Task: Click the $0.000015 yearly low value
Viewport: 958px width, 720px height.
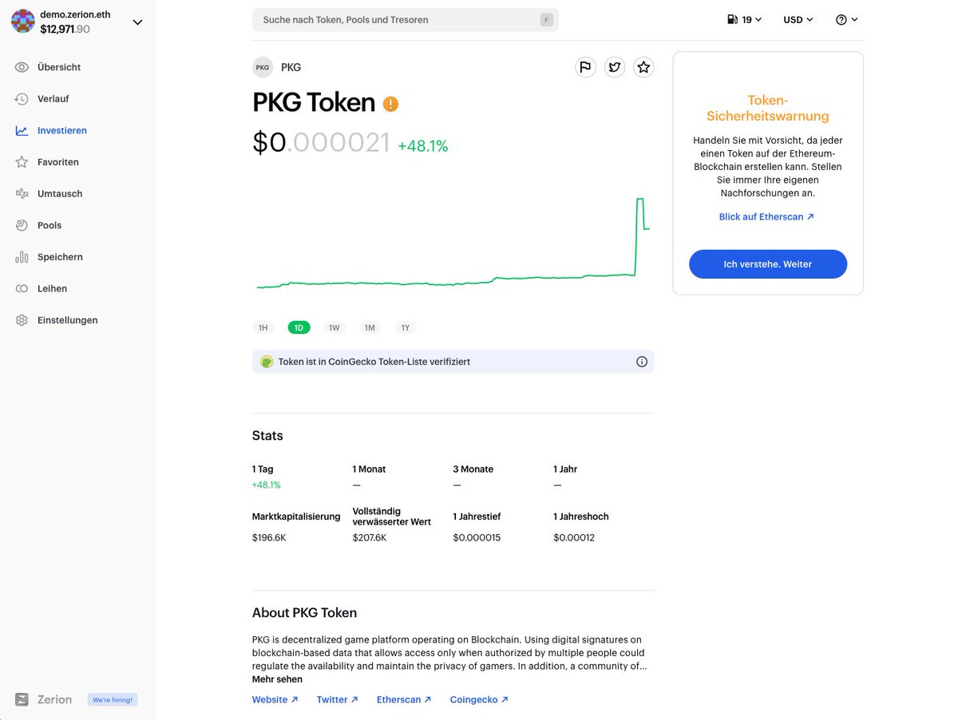Action: 477,537
